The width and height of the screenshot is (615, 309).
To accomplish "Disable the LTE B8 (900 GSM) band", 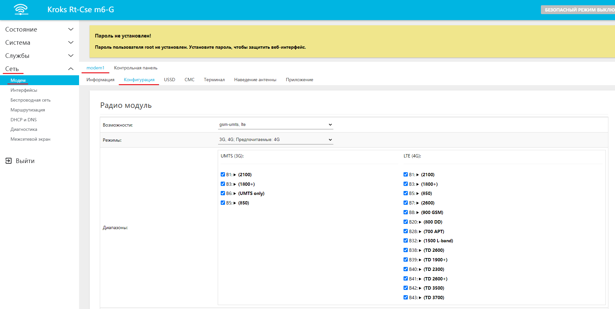I will click(x=406, y=212).
